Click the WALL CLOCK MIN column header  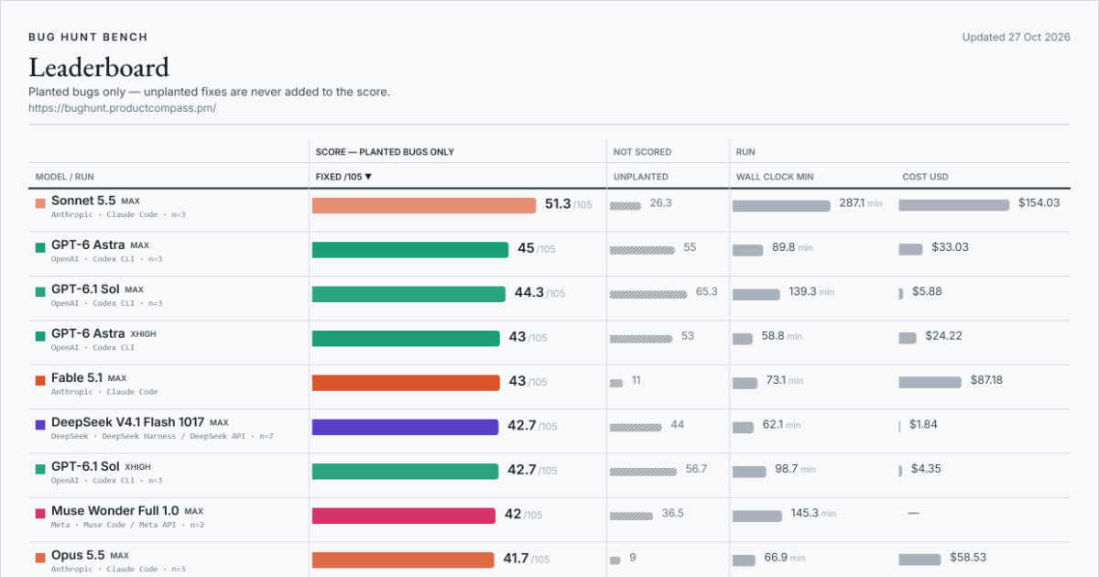775,177
